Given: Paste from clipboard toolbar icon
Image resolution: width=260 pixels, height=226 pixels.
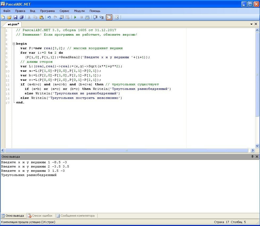Looking at the screenshot, I should 41,17.
